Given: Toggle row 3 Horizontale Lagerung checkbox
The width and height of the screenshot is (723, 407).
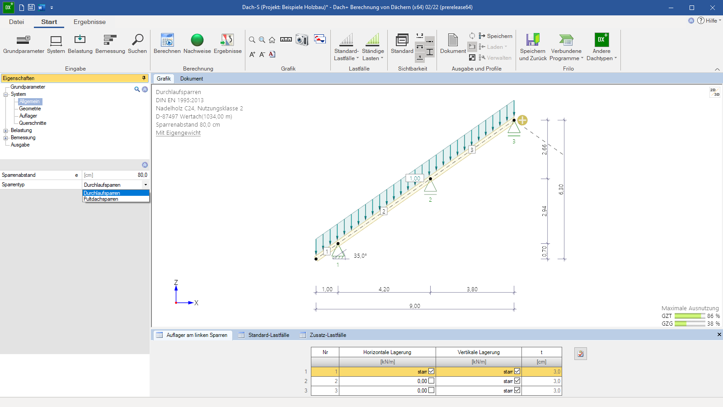Looking at the screenshot, I should [431, 390].
